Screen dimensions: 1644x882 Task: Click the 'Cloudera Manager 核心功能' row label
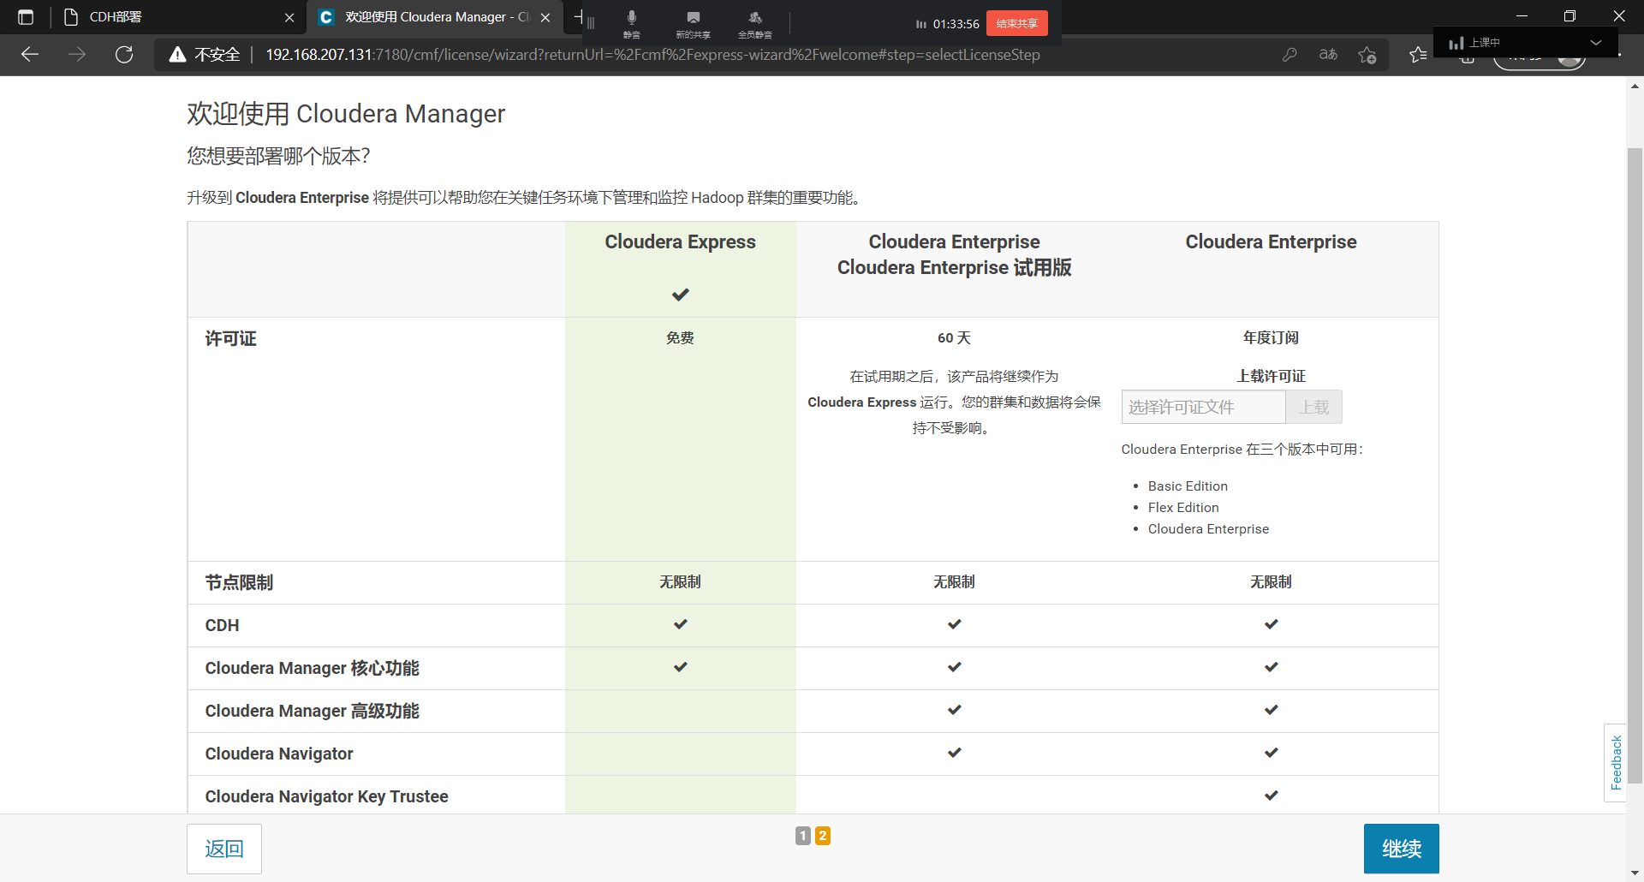[x=312, y=668]
